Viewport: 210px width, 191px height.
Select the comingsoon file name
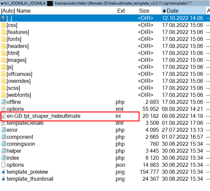[21, 144]
